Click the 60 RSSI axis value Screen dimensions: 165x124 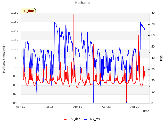click(153, 35)
